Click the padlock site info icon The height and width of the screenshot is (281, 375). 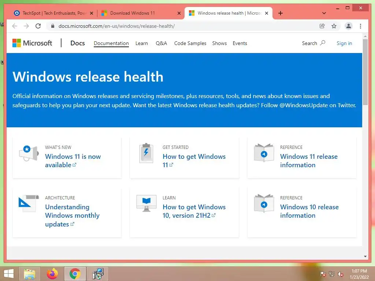(53, 26)
